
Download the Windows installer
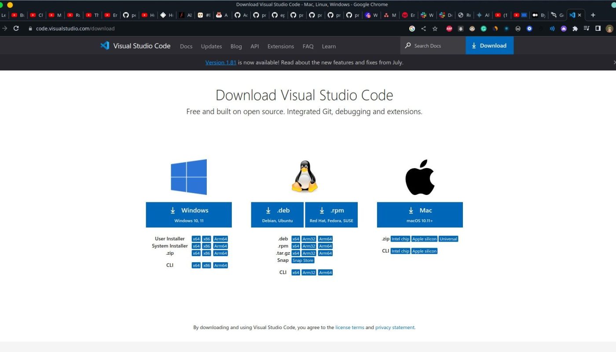[x=189, y=215]
